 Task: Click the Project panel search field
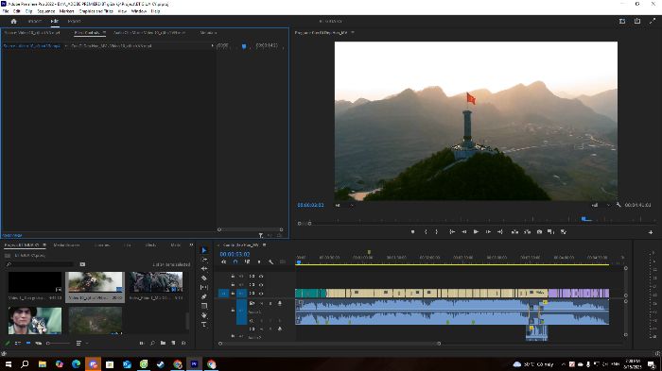40,264
